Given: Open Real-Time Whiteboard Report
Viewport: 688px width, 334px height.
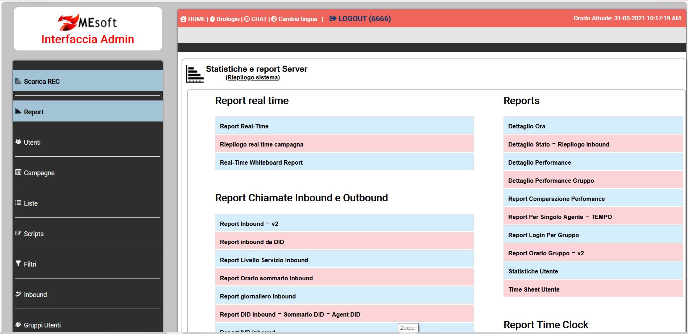Looking at the screenshot, I should tap(261, 162).
